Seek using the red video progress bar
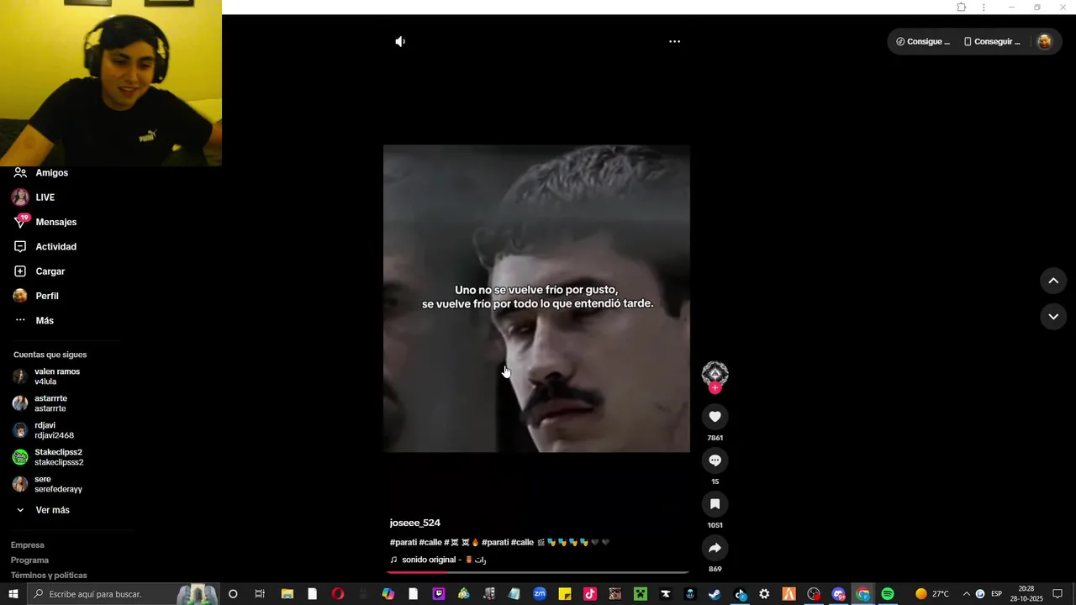Image resolution: width=1076 pixels, height=605 pixels. [x=537, y=572]
